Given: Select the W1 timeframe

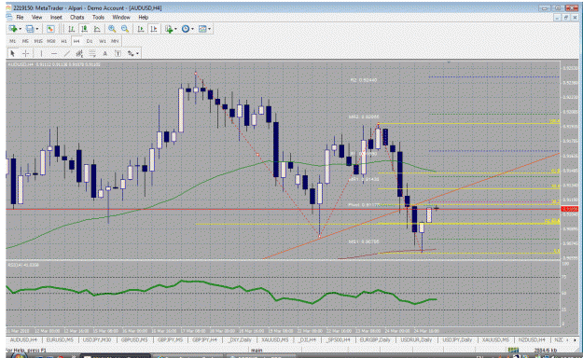Looking at the screenshot, I should [103, 41].
